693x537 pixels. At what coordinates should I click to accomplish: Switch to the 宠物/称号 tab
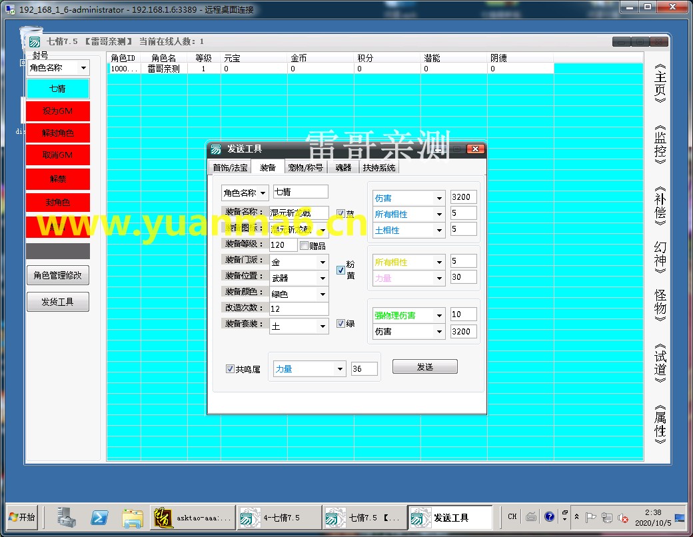tap(305, 168)
